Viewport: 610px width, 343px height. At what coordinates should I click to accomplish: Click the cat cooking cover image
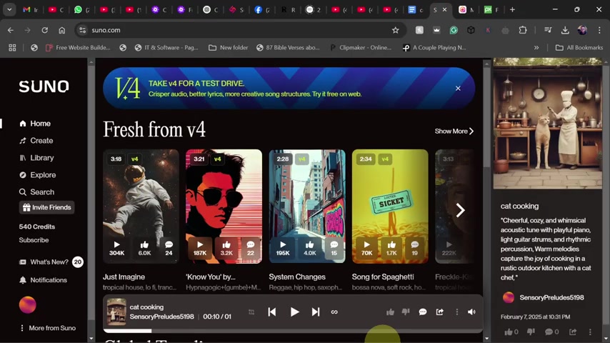coord(547,124)
